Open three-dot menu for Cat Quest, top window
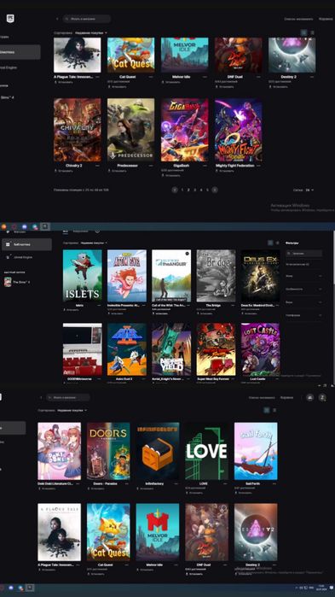The width and height of the screenshot is (335, 597). click(x=151, y=77)
